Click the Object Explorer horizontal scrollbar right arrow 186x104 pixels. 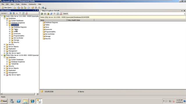point(37,94)
